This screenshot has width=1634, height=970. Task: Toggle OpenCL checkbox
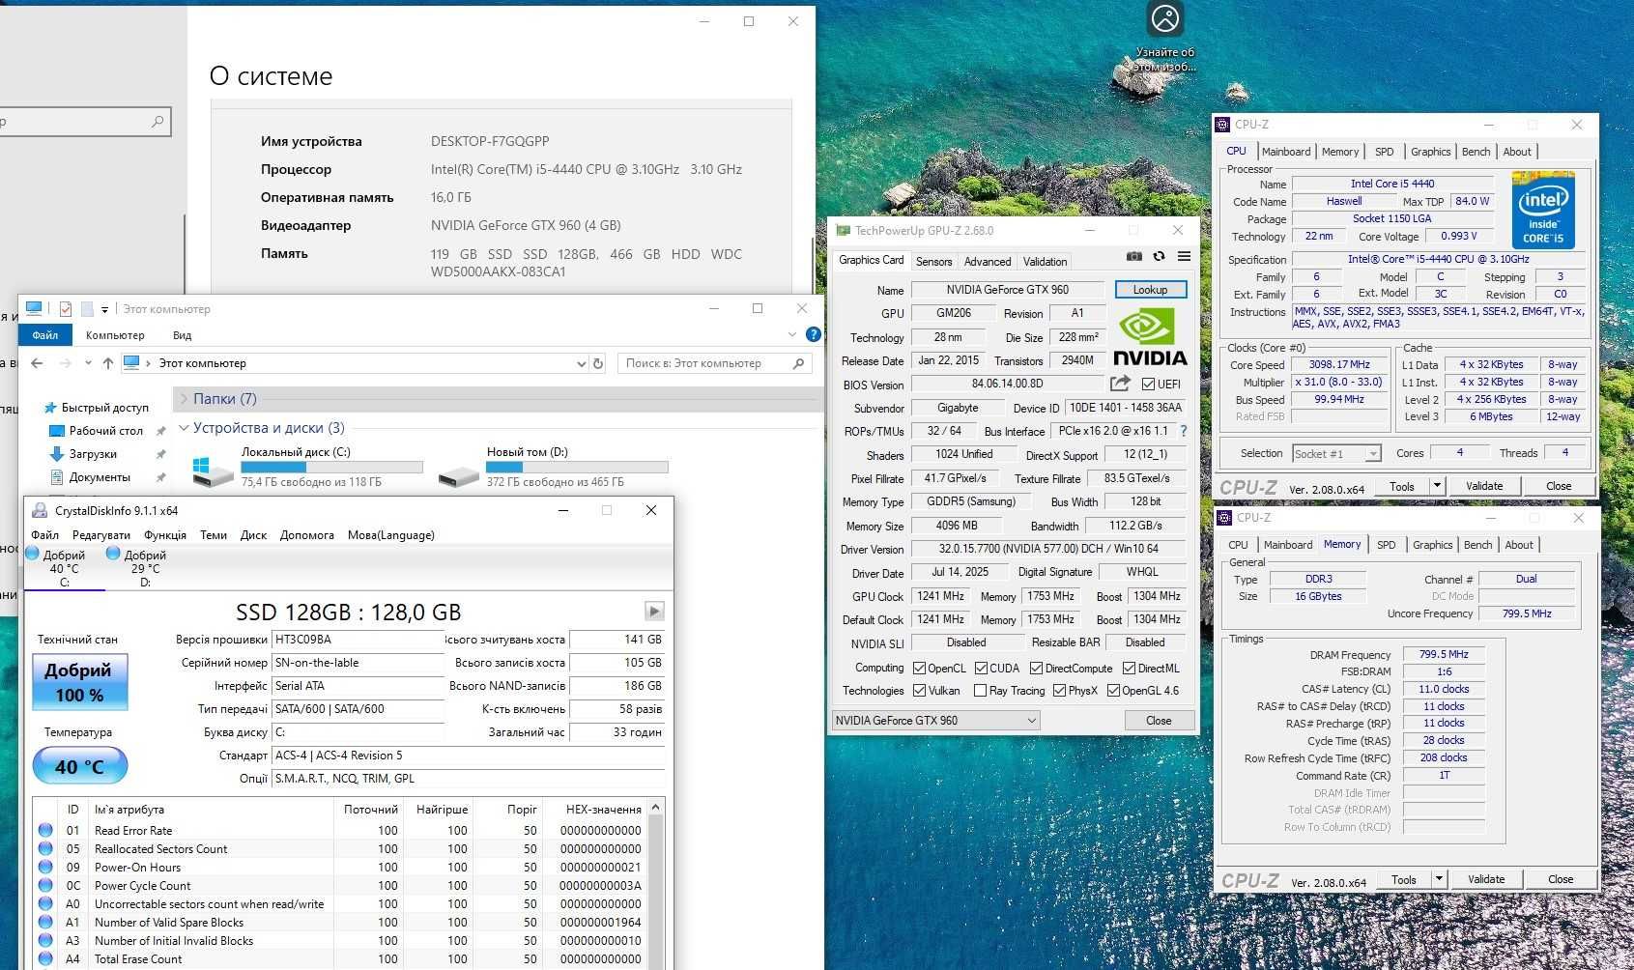(920, 669)
